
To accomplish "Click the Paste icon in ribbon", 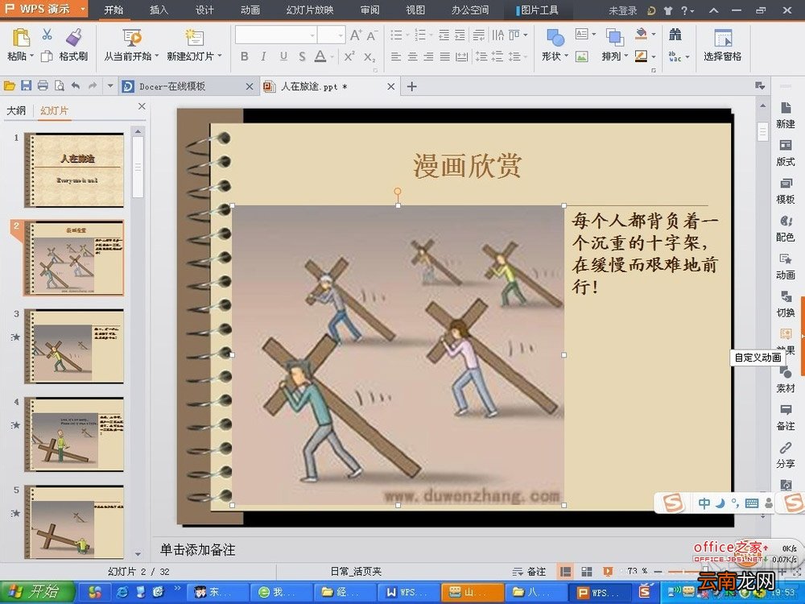I will click(20, 37).
